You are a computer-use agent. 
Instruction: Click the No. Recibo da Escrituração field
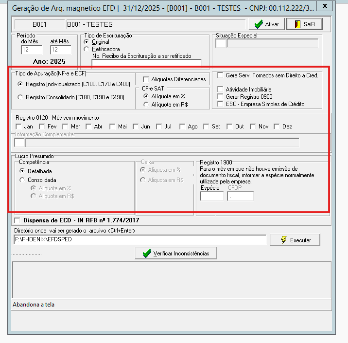tap(147, 63)
